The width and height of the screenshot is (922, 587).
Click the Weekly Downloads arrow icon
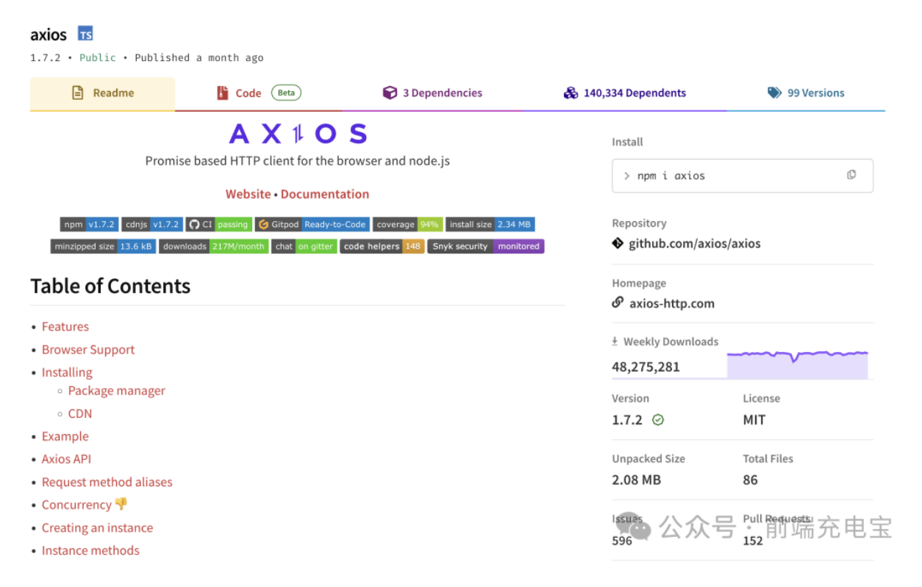tap(615, 341)
